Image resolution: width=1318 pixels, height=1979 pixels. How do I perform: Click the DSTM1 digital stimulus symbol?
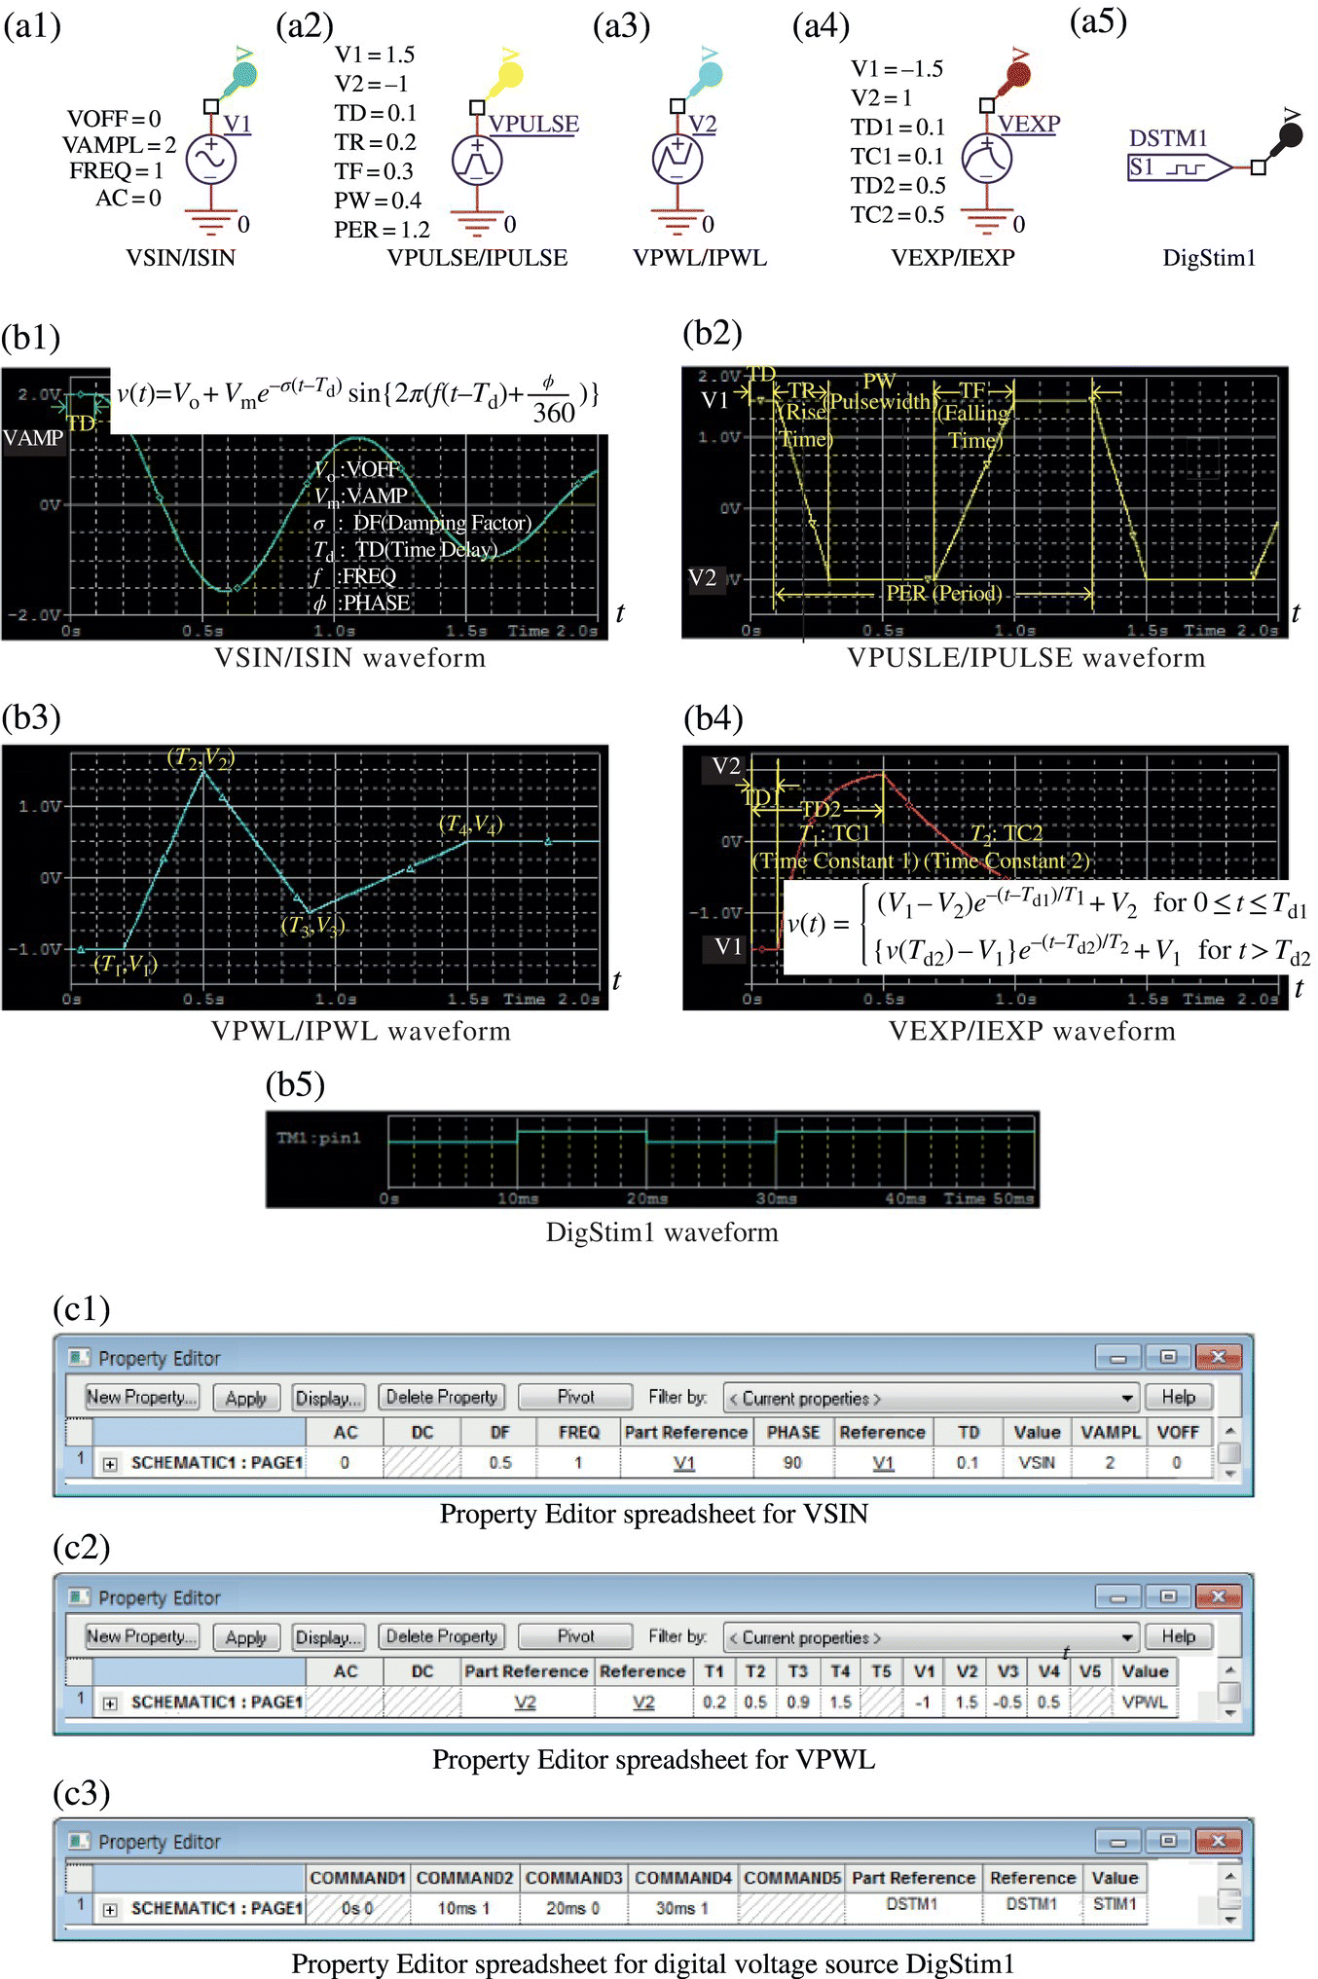[1179, 167]
